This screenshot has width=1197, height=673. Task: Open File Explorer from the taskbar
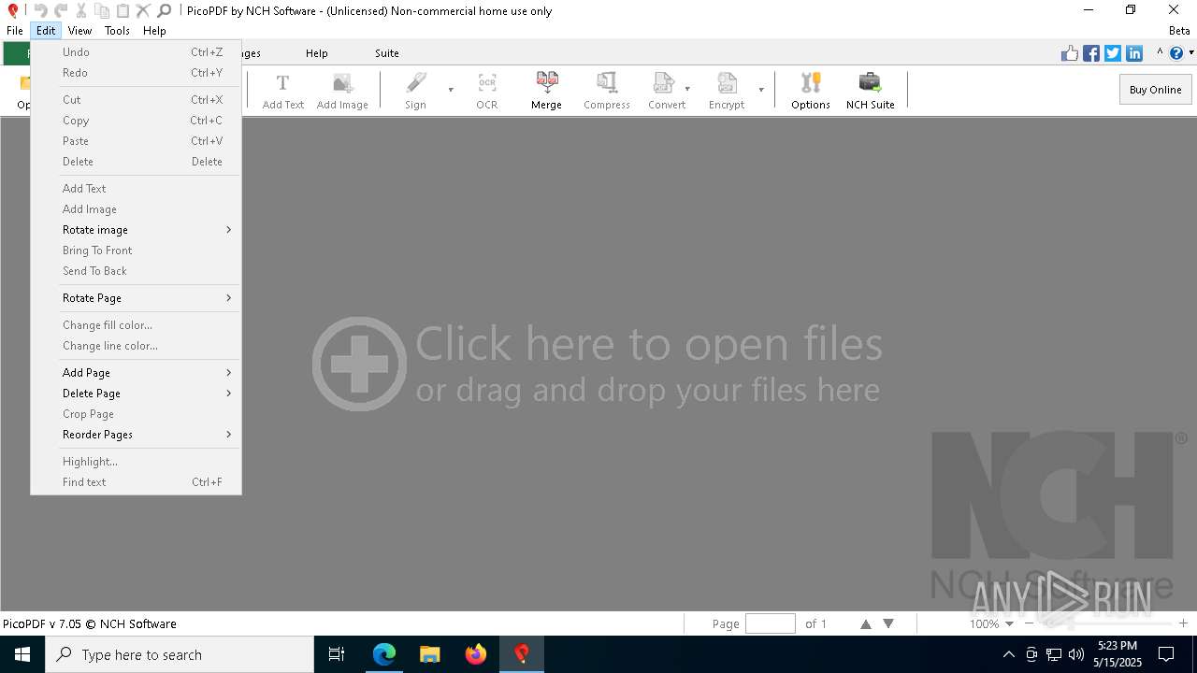[429, 654]
